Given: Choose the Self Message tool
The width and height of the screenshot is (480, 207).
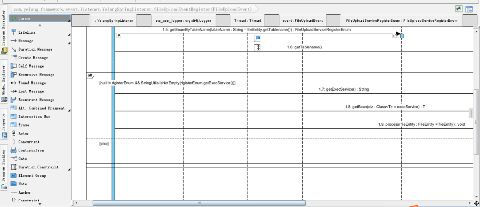Looking at the screenshot, I should (31, 66).
